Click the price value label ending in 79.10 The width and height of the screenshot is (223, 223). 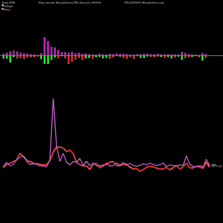click(216, 166)
